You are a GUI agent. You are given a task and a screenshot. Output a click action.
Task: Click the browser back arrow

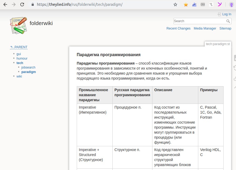click(5, 4)
